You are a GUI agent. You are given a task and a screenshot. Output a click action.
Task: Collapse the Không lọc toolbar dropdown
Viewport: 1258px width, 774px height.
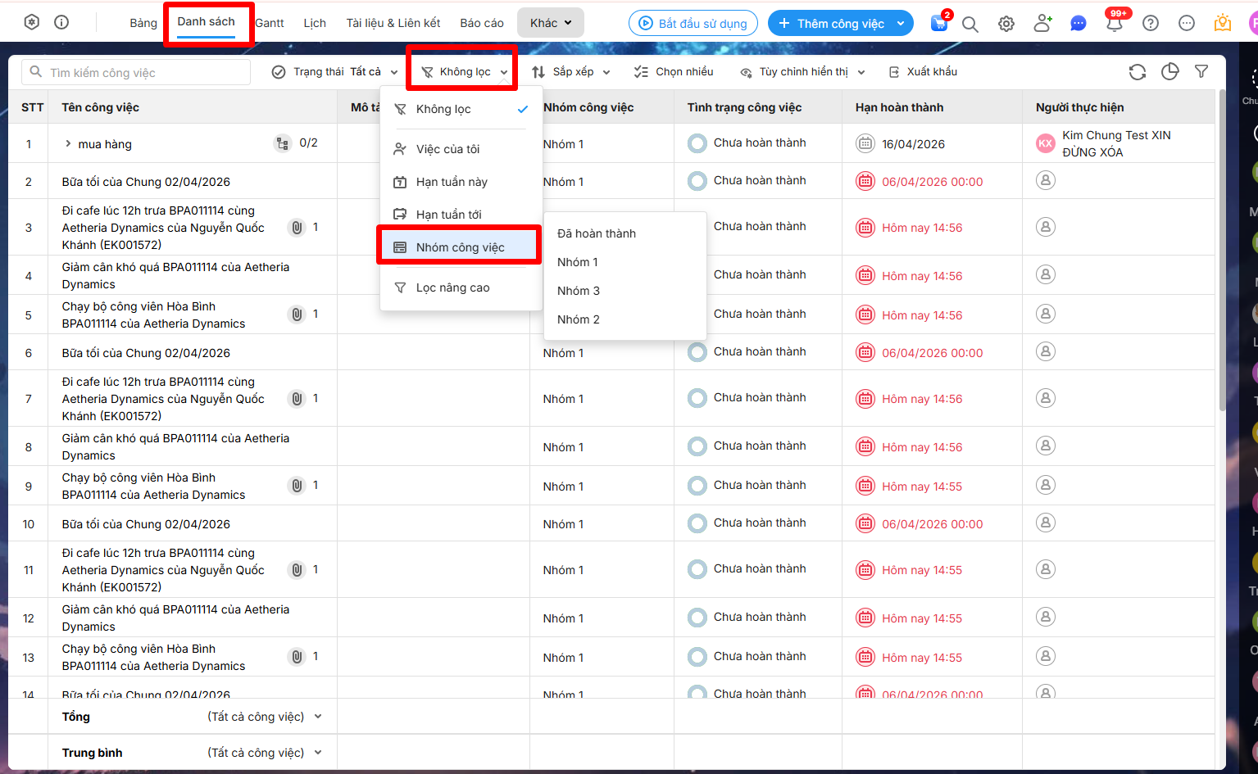click(x=465, y=72)
